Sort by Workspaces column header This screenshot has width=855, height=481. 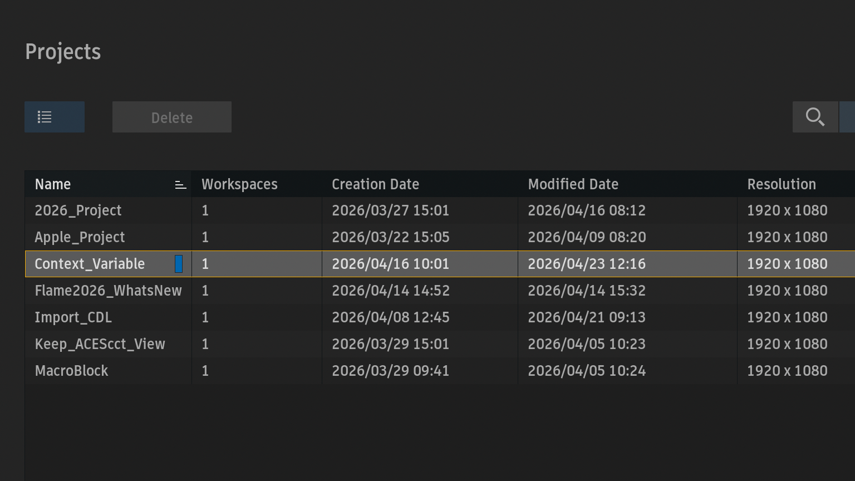pyautogui.click(x=239, y=184)
